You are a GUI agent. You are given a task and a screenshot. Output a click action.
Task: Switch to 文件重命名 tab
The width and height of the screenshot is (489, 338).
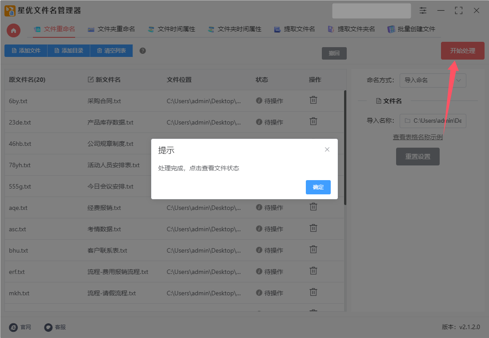click(x=54, y=29)
